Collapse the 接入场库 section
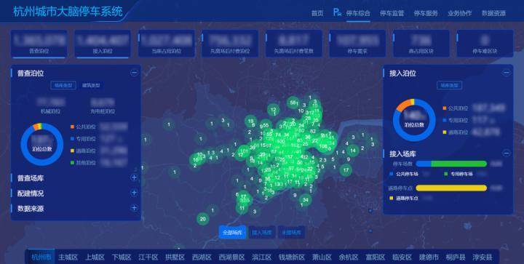Image resolution: width=524 pixels, height=264 pixels. 507,153
